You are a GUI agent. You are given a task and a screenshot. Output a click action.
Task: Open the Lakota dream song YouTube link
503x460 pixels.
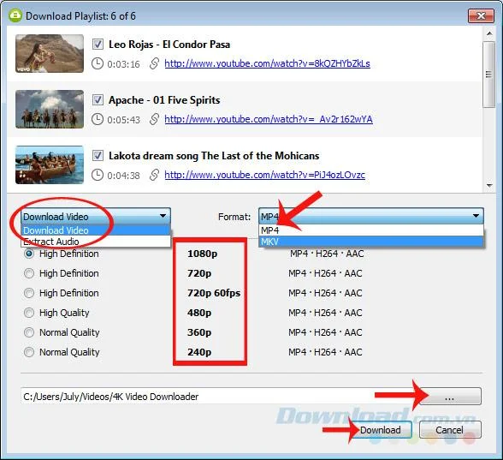(x=264, y=175)
